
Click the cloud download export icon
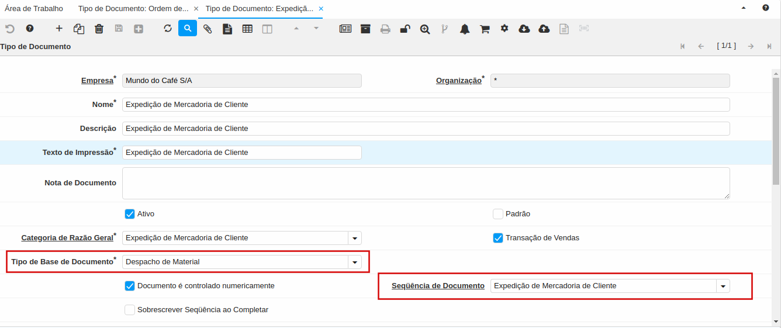(524, 29)
